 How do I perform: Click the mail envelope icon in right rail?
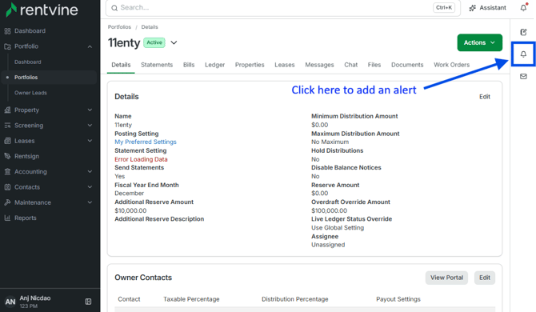click(523, 76)
